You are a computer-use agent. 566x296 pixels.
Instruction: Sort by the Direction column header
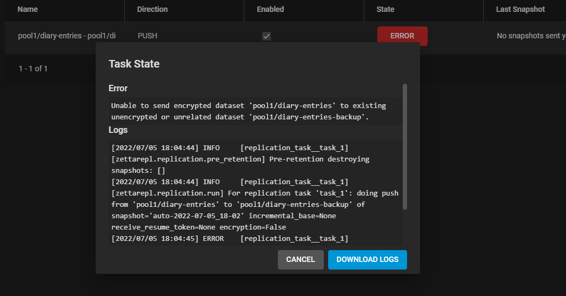(x=152, y=9)
